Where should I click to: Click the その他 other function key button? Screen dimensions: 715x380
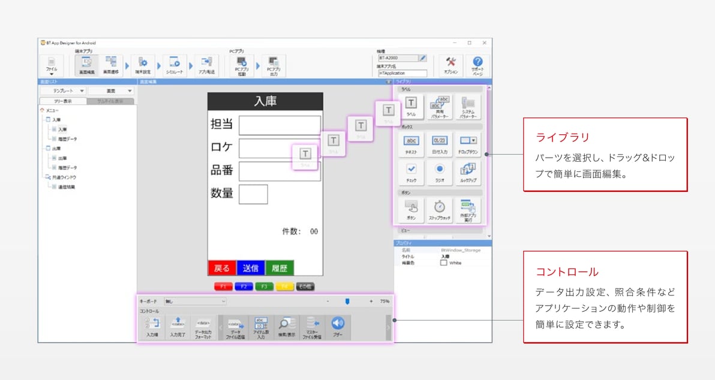pos(305,286)
